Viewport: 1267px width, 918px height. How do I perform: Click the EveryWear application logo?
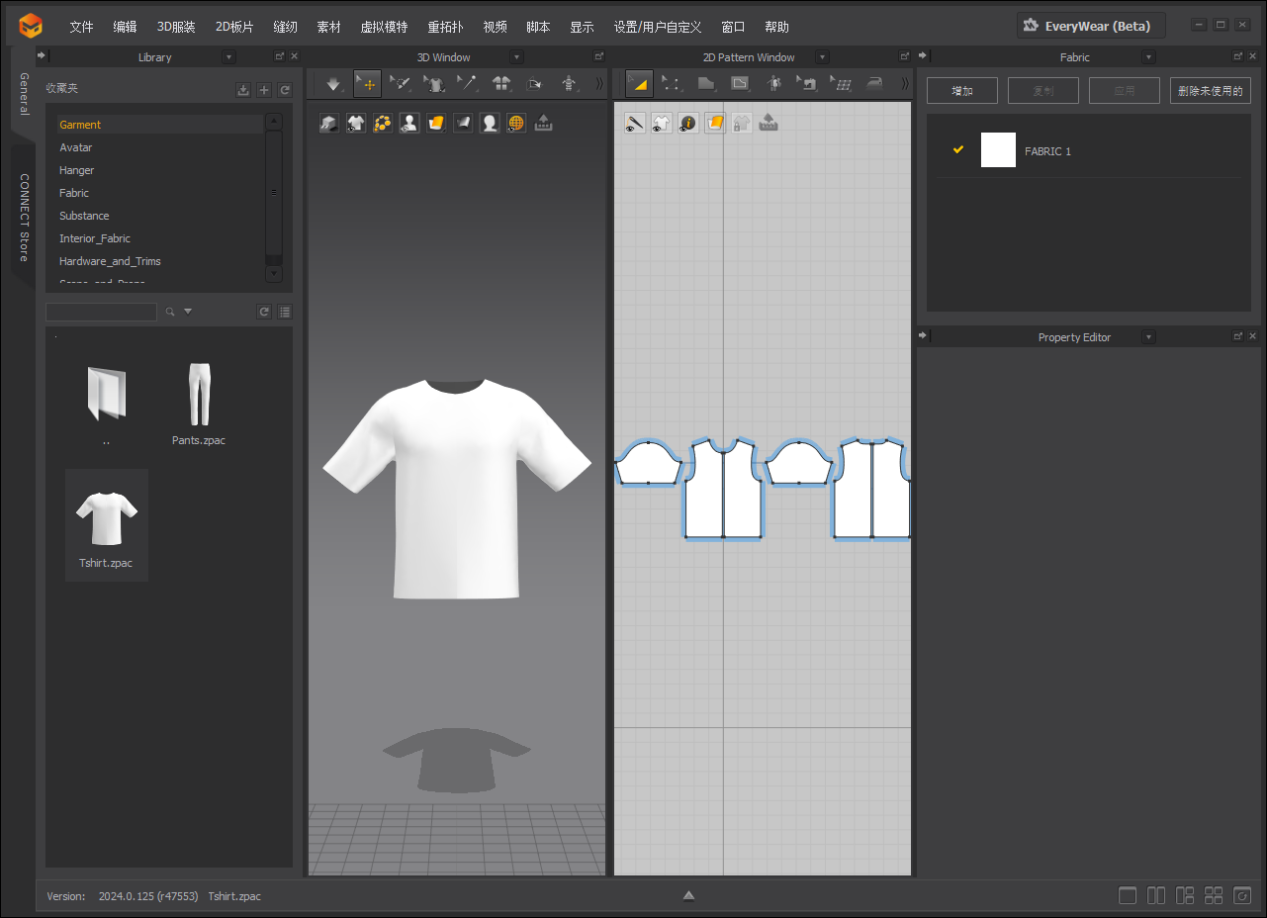31,26
